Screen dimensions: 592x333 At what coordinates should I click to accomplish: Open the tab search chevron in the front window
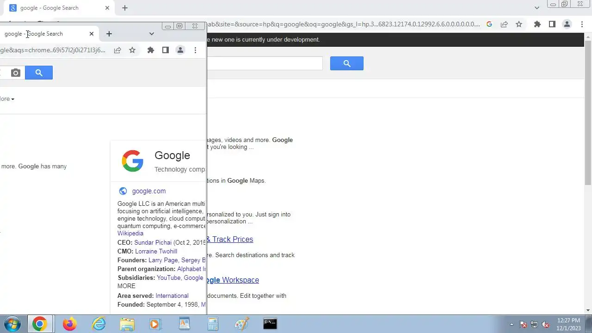click(151, 34)
